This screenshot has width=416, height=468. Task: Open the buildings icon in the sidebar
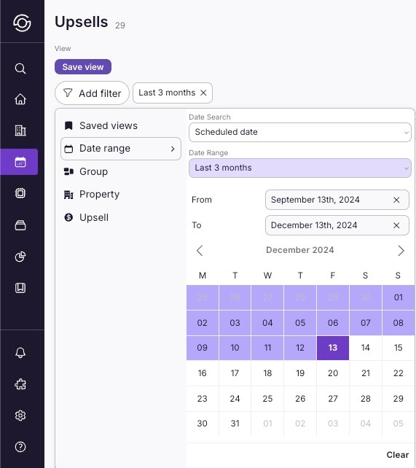point(20,130)
